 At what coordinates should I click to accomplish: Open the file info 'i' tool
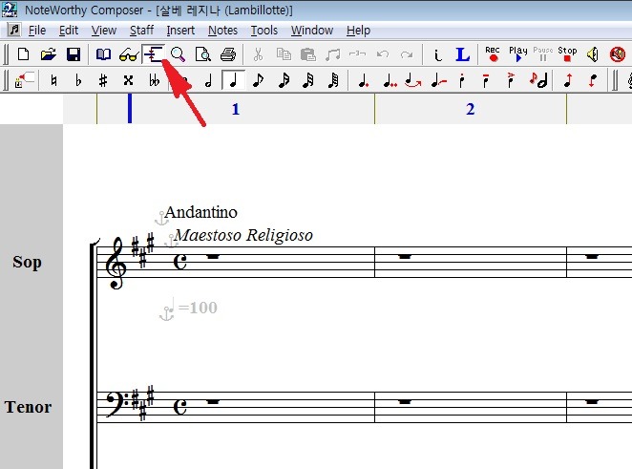(438, 54)
